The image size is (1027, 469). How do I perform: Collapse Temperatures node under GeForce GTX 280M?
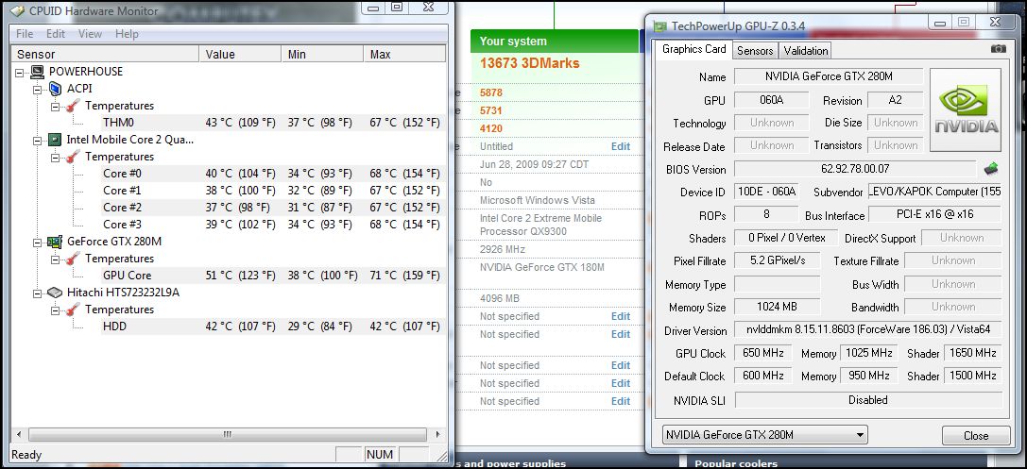[56, 259]
